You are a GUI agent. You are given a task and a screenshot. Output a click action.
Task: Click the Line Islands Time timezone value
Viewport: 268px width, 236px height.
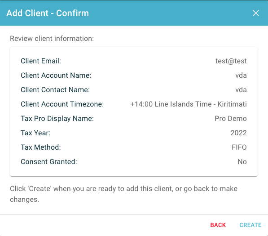point(189,104)
